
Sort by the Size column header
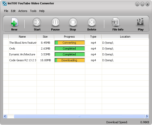click(x=45, y=37)
